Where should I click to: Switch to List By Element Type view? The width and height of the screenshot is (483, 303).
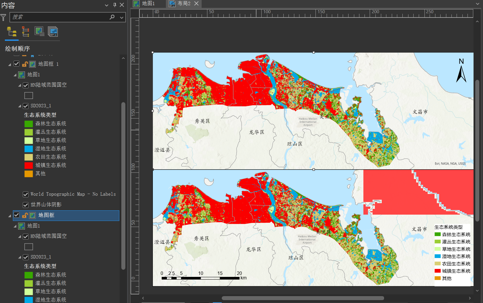[26, 32]
